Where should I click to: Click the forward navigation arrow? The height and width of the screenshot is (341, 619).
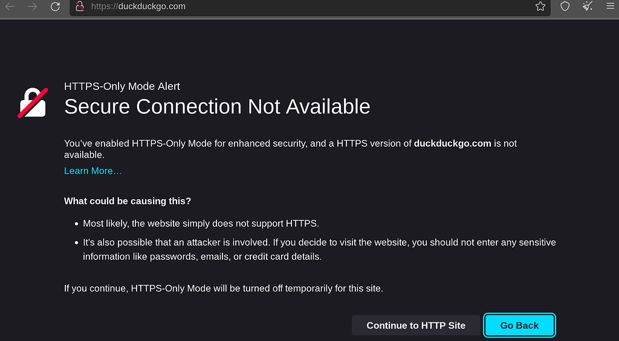[x=33, y=6]
